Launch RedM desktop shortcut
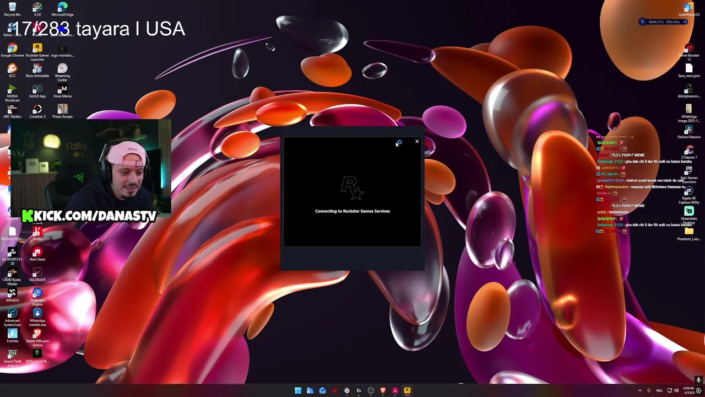Image resolution: width=705 pixels, height=397 pixels. tap(37, 234)
